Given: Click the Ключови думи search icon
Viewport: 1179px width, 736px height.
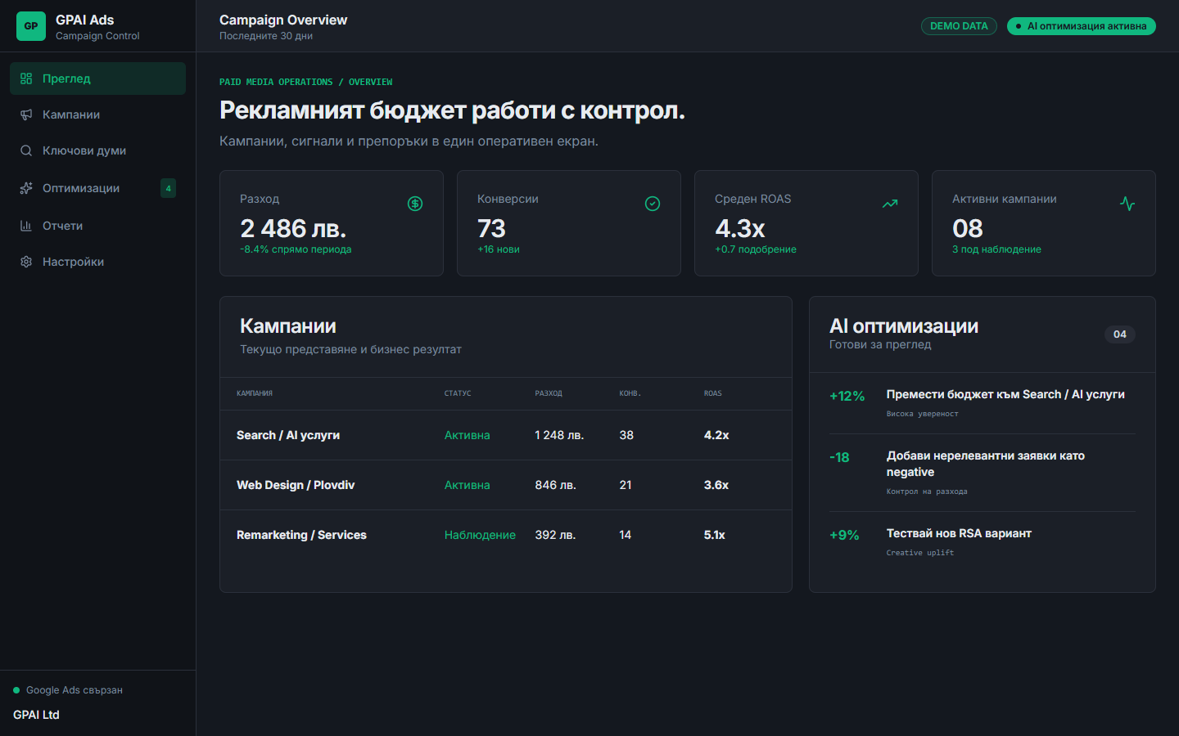Looking at the screenshot, I should 26,150.
